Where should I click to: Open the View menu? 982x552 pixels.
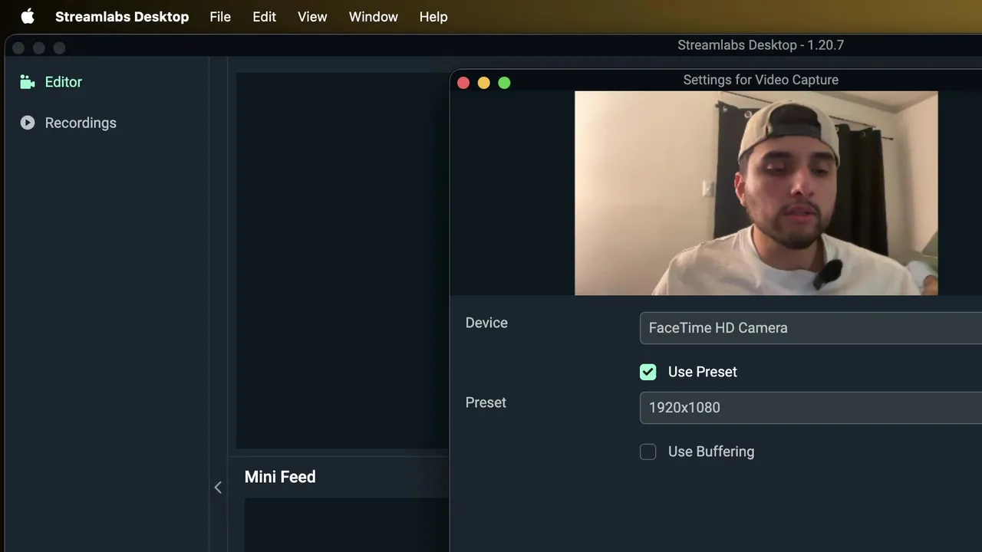(x=312, y=16)
